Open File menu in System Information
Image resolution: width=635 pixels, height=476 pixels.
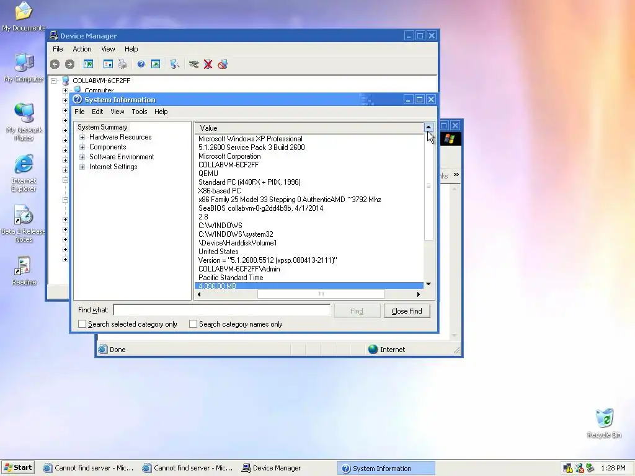coord(79,112)
